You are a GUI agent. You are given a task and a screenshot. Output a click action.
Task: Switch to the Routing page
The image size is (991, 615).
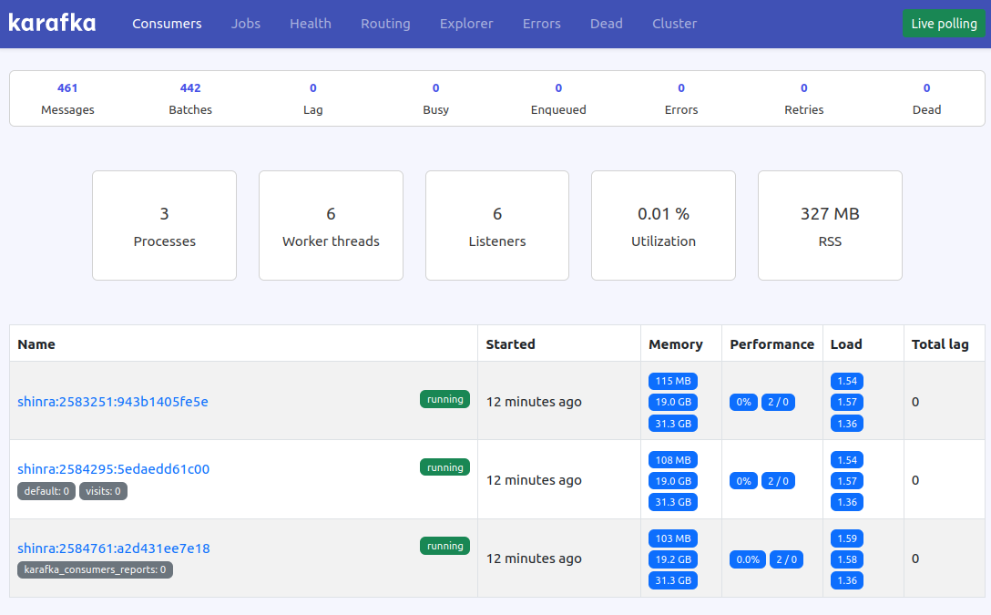(385, 24)
